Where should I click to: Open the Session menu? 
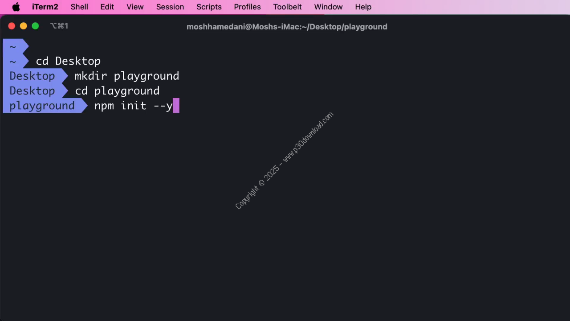tap(170, 7)
